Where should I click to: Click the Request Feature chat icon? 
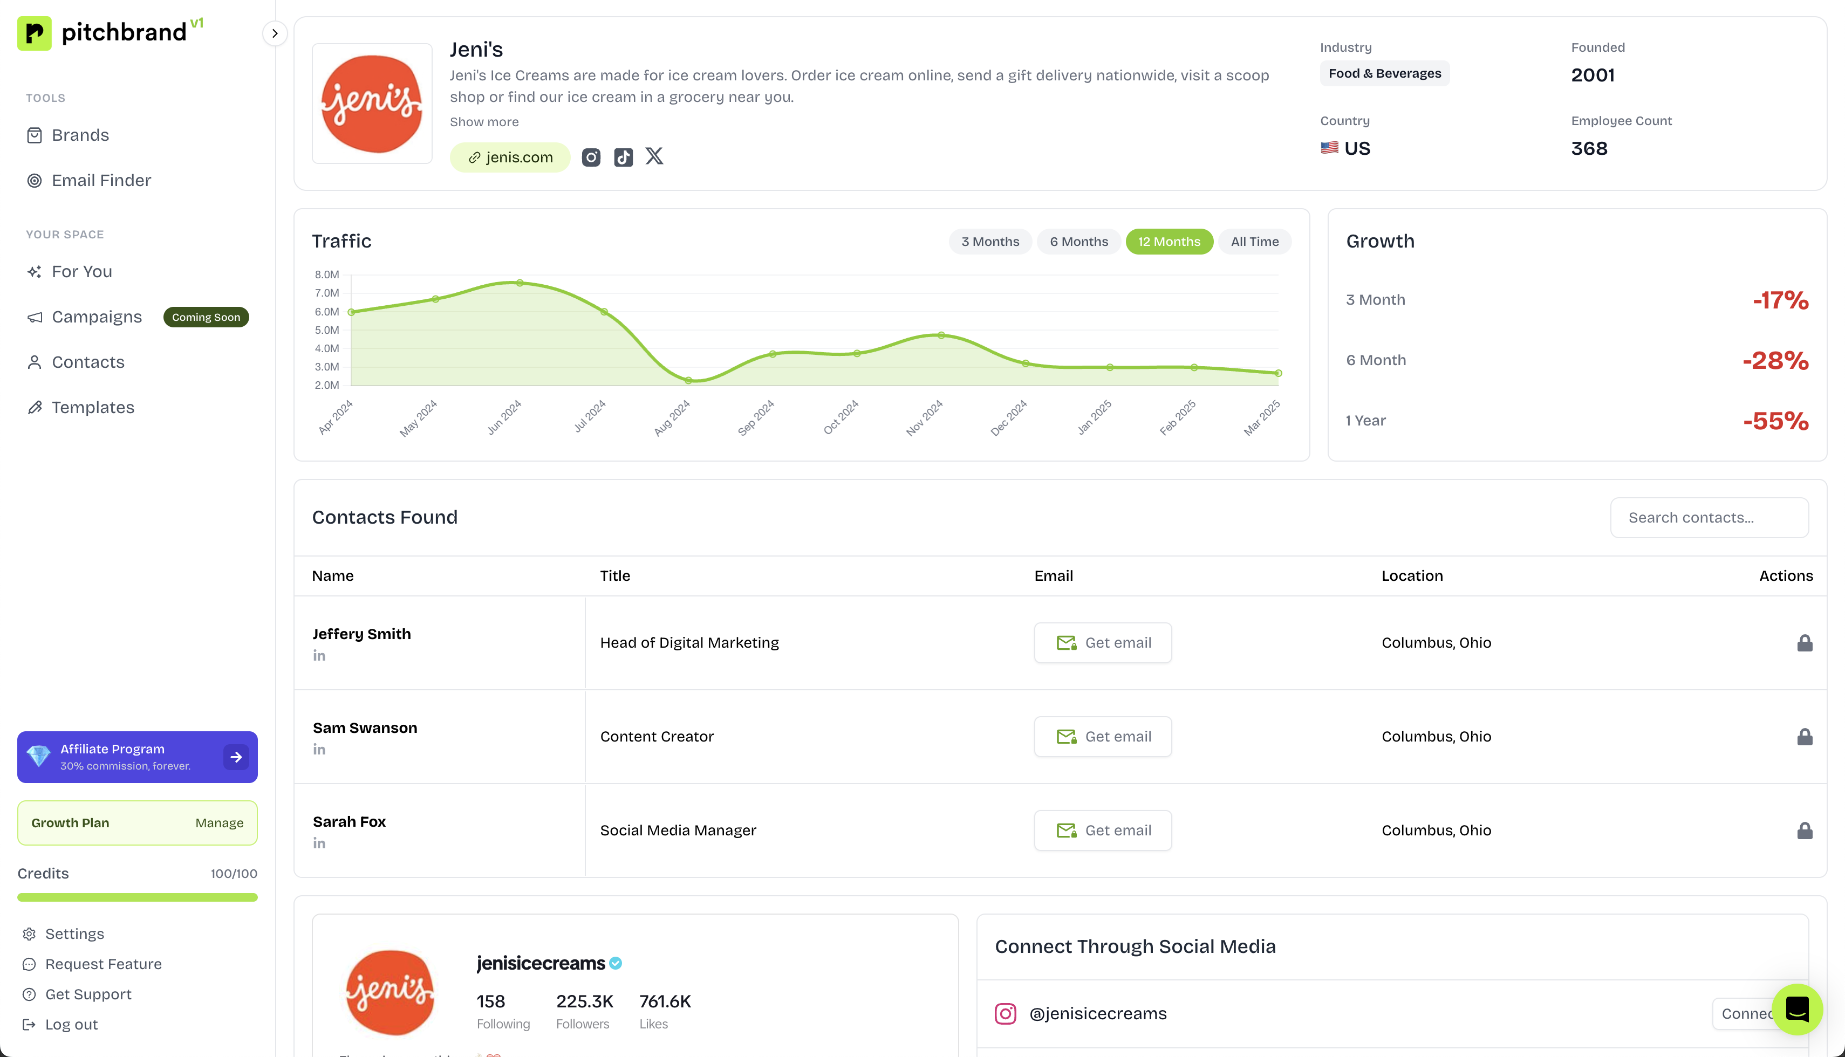click(x=29, y=965)
